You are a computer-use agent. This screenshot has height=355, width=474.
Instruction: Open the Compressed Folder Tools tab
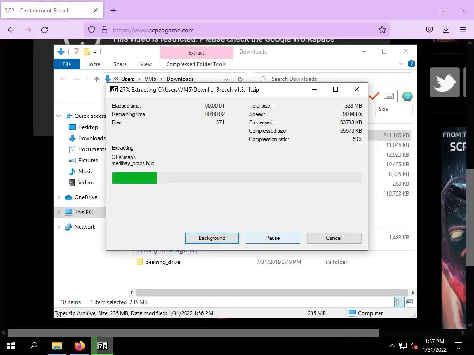tap(196, 64)
